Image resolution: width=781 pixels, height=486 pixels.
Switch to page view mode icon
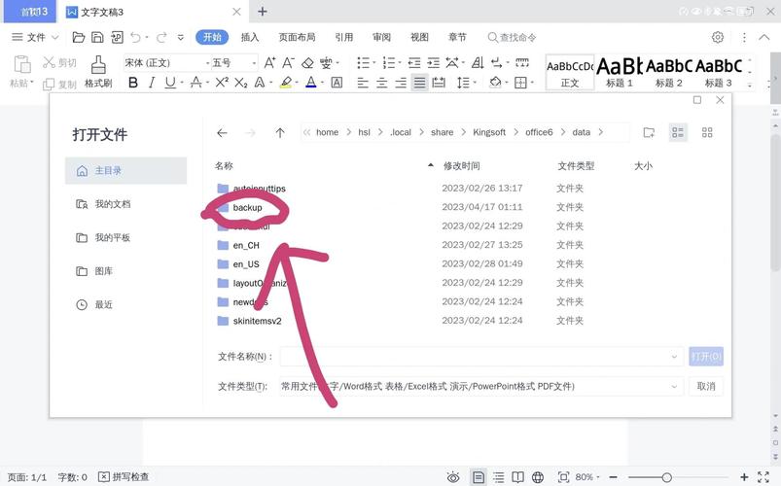tap(479, 477)
